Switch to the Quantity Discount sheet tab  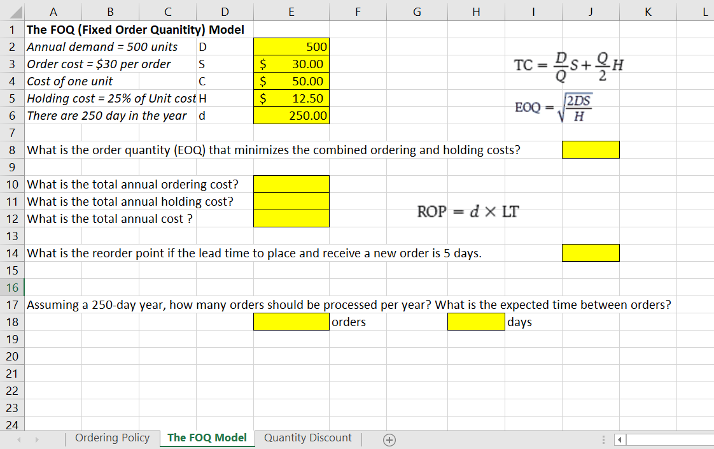pyautogui.click(x=308, y=438)
